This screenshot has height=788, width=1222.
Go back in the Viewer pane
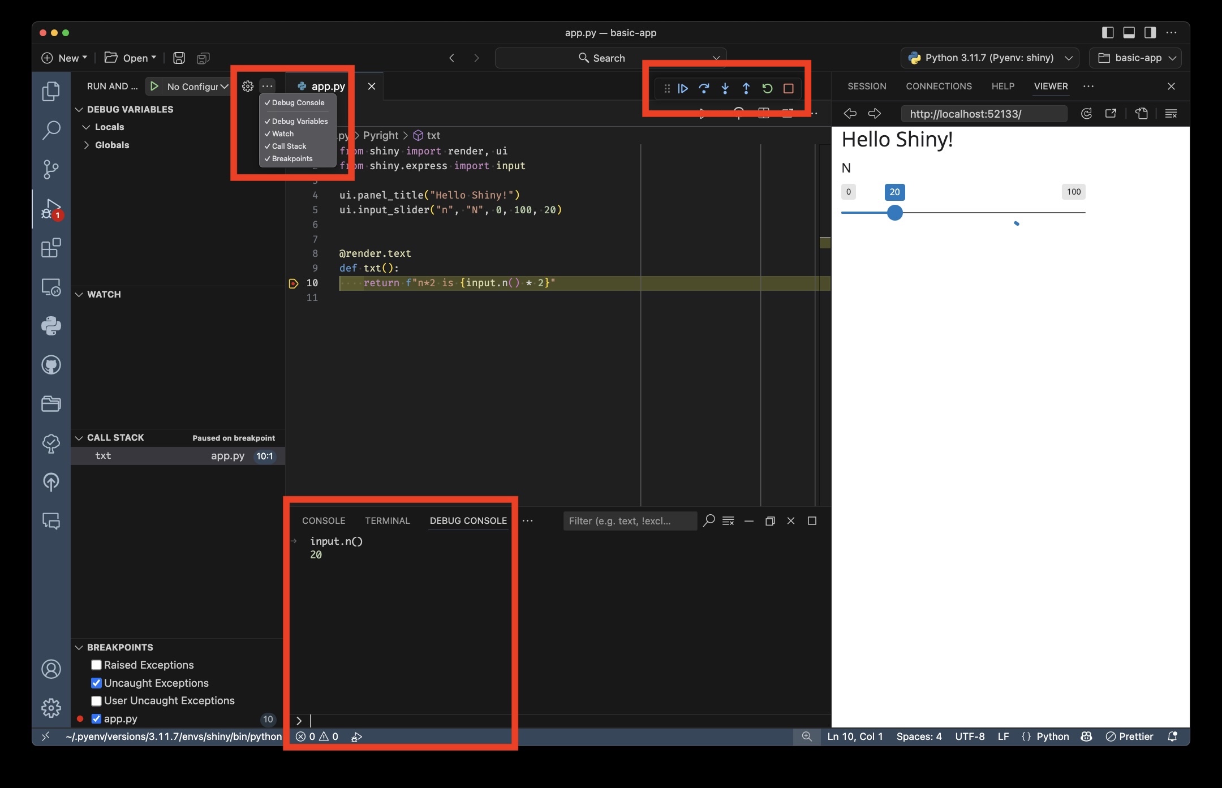pos(850,114)
